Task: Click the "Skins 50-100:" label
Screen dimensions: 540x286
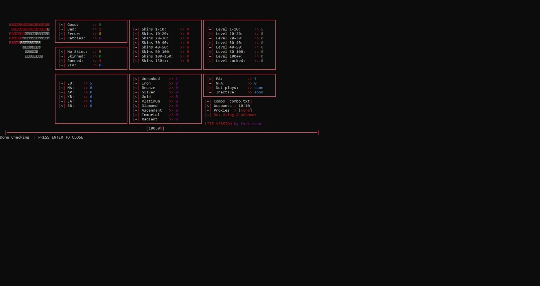Action: [x=156, y=52]
